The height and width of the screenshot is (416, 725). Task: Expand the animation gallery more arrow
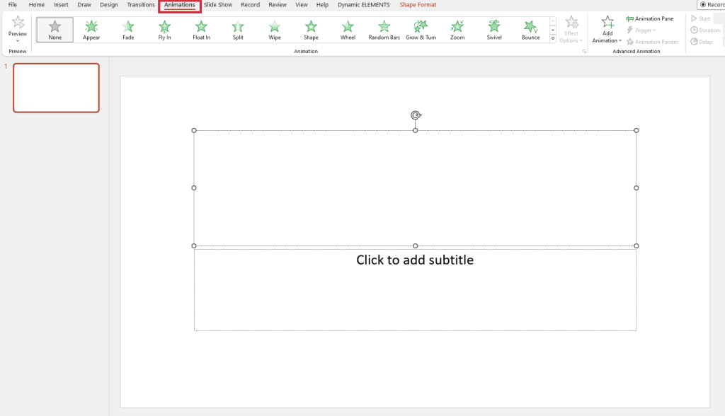[x=553, y=39]
